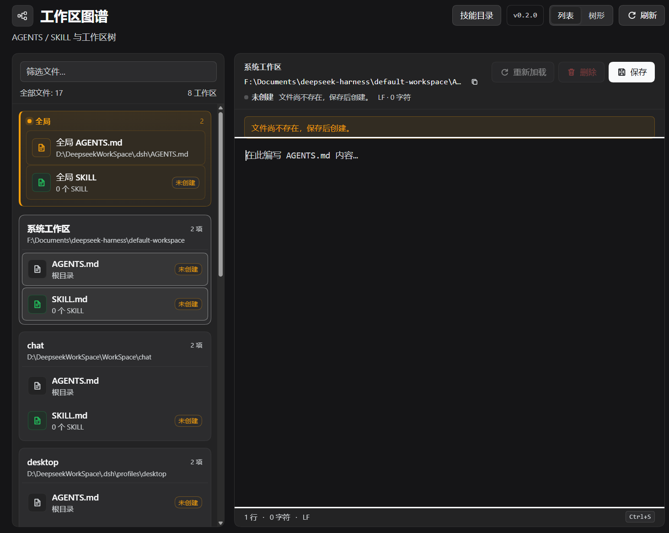Open the 全局 SKILL entry

[x=116, y=183]
